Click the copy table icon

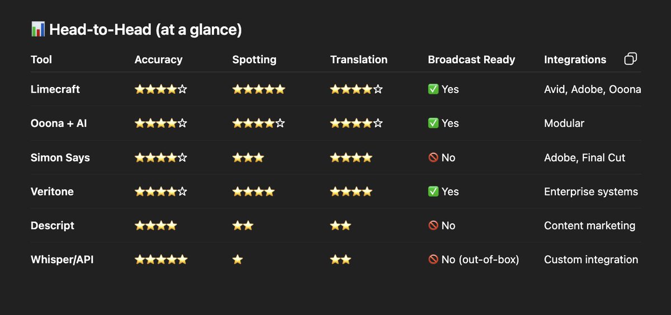[x=630, y=59]
